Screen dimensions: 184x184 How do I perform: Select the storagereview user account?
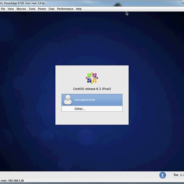point(92,100)
